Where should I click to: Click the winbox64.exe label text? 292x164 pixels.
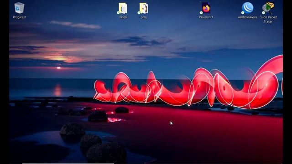(247, 17)
